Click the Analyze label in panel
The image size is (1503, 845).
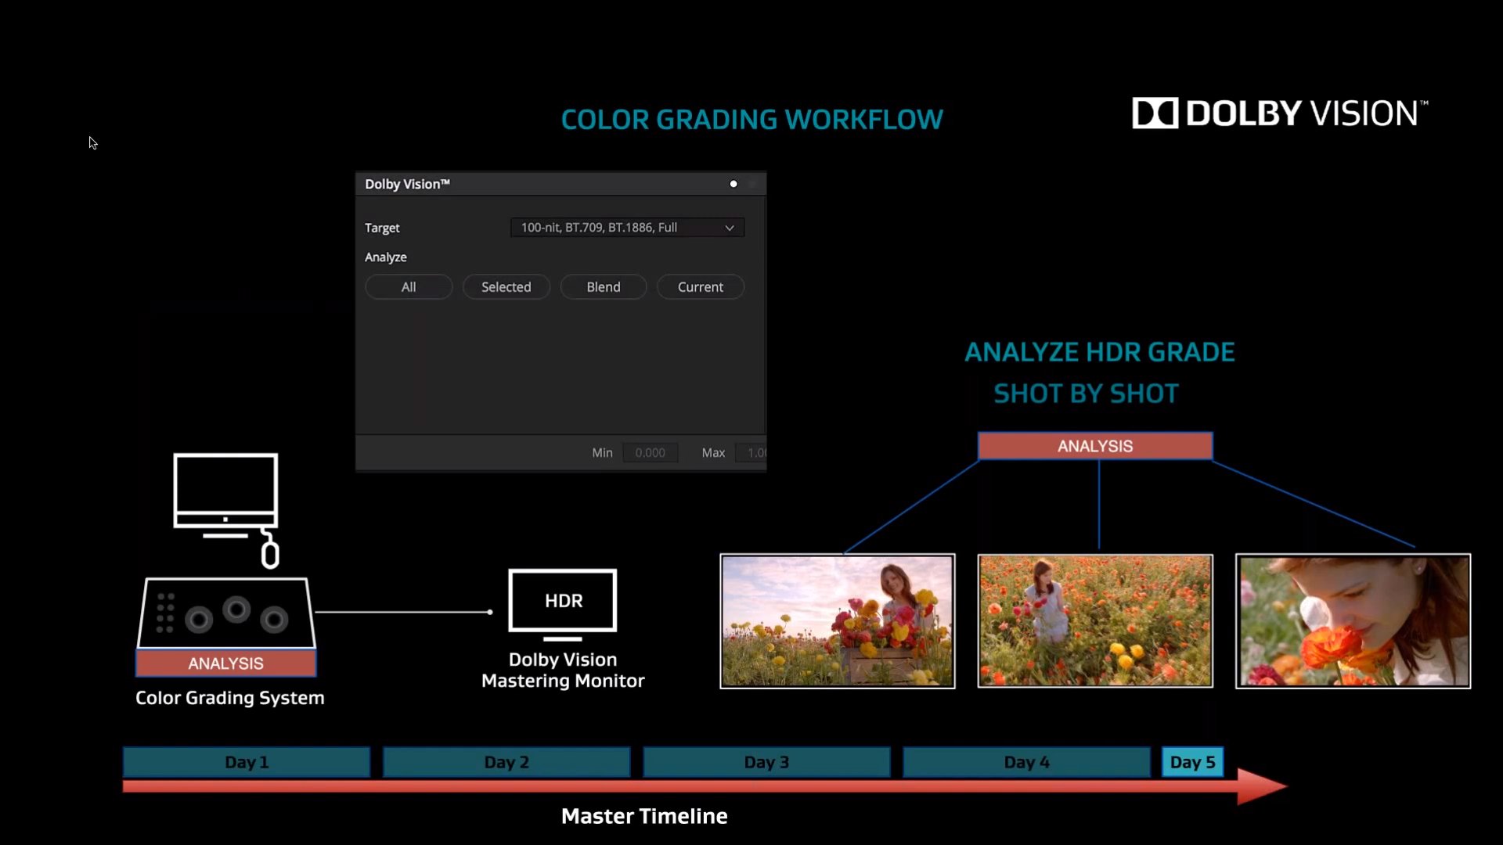coord(386,257)
